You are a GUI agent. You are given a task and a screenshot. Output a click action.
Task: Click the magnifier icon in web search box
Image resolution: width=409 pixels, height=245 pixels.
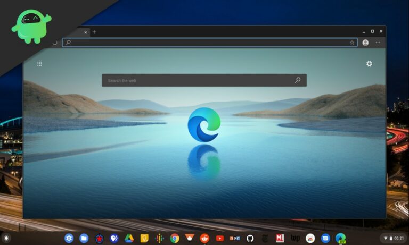(x=298, y=80)
